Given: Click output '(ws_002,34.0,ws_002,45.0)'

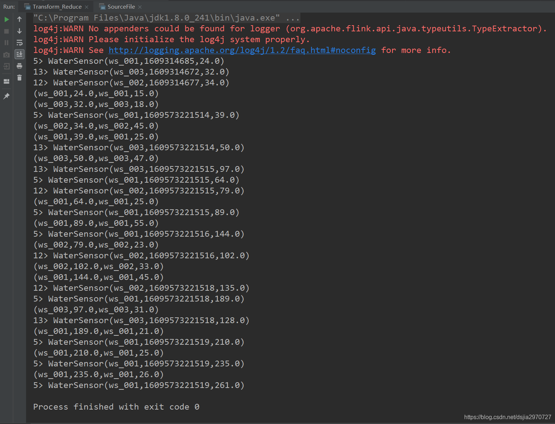Looking at the screenshot, I should pyautogui.click(x=96, y=126).
